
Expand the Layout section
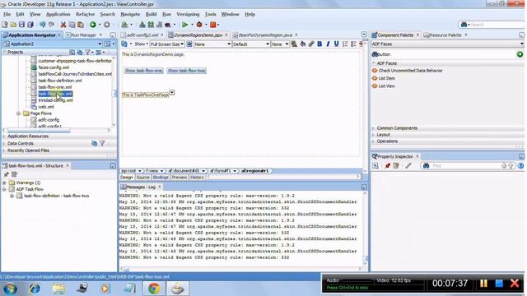(x=374, y=135)
